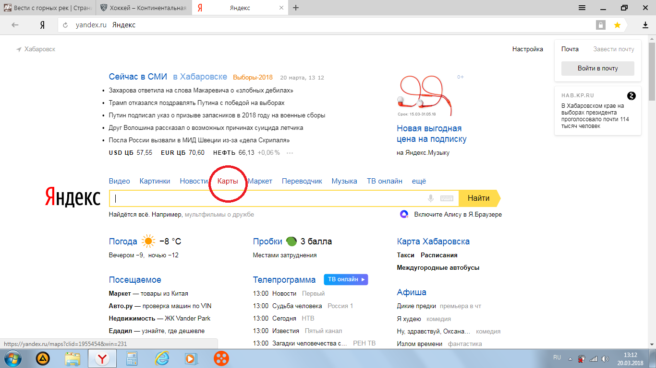Screen dimensions: 656x368
Task: Open the Переводчик service link
Action: point(302,181)
